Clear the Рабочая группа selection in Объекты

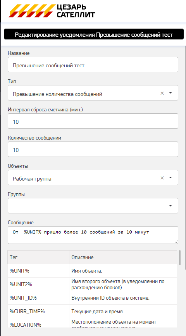pos(162,177)
